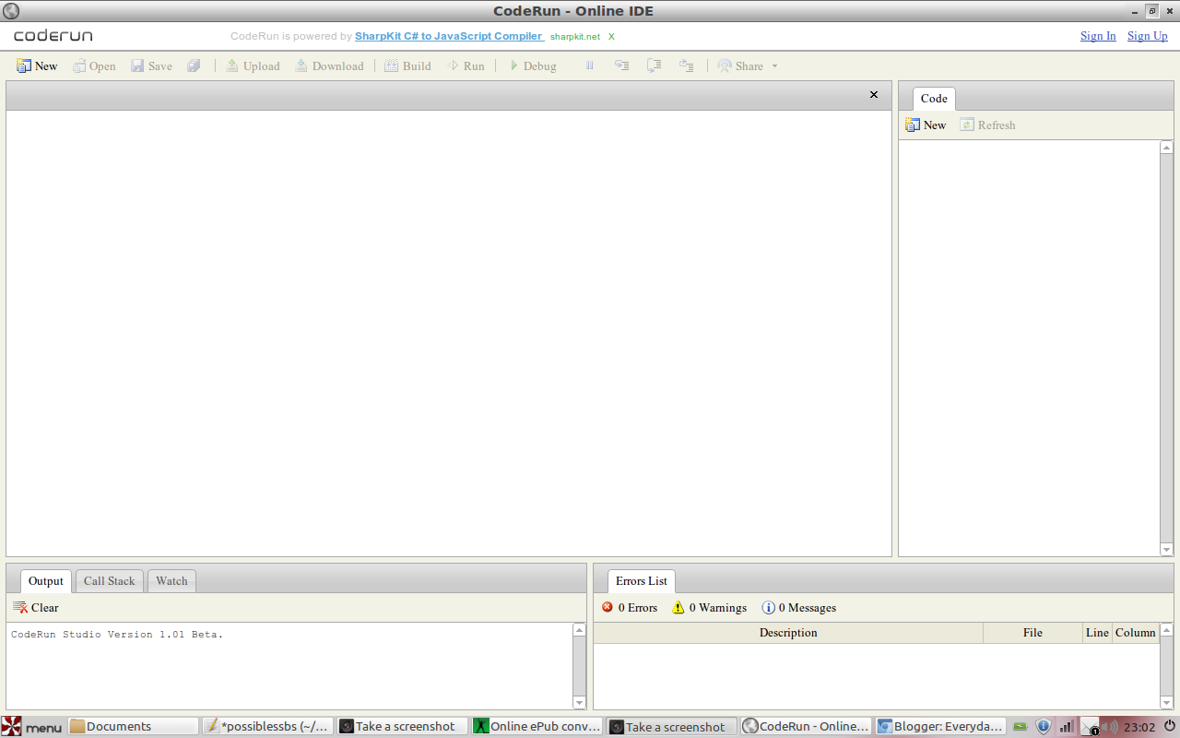The width and height of the screenshot is (1180, 738).
Task: Click the Output pane scroll down arrow
Action: (x=580, y=703)
